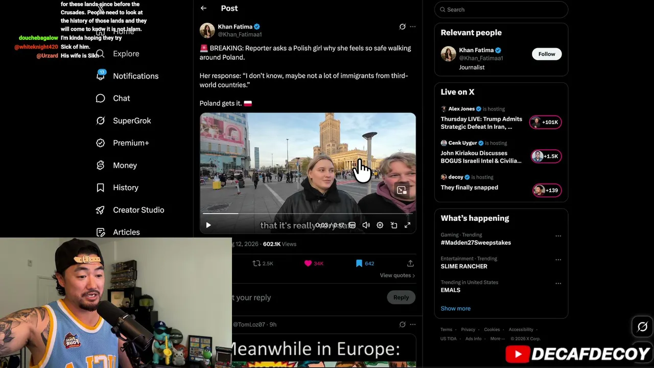Viewport: 654px width, 368px height.
Task: Open View quotes link
Action: [x=397, y=275]
